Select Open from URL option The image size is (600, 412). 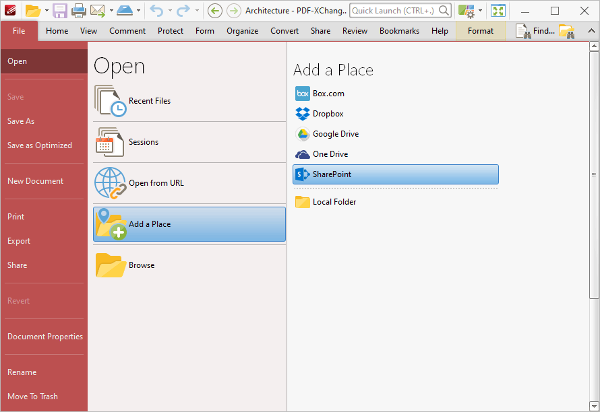(189, 183)
